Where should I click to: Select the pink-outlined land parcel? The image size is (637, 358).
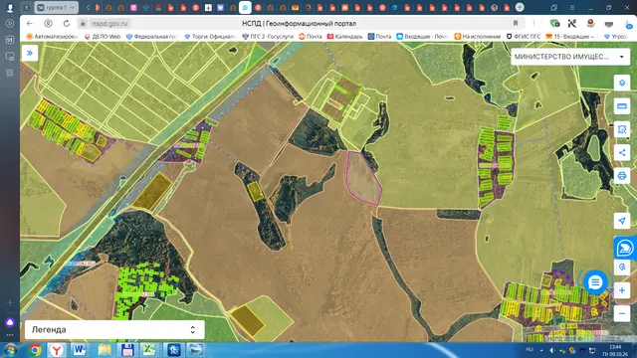pos(362,179)
